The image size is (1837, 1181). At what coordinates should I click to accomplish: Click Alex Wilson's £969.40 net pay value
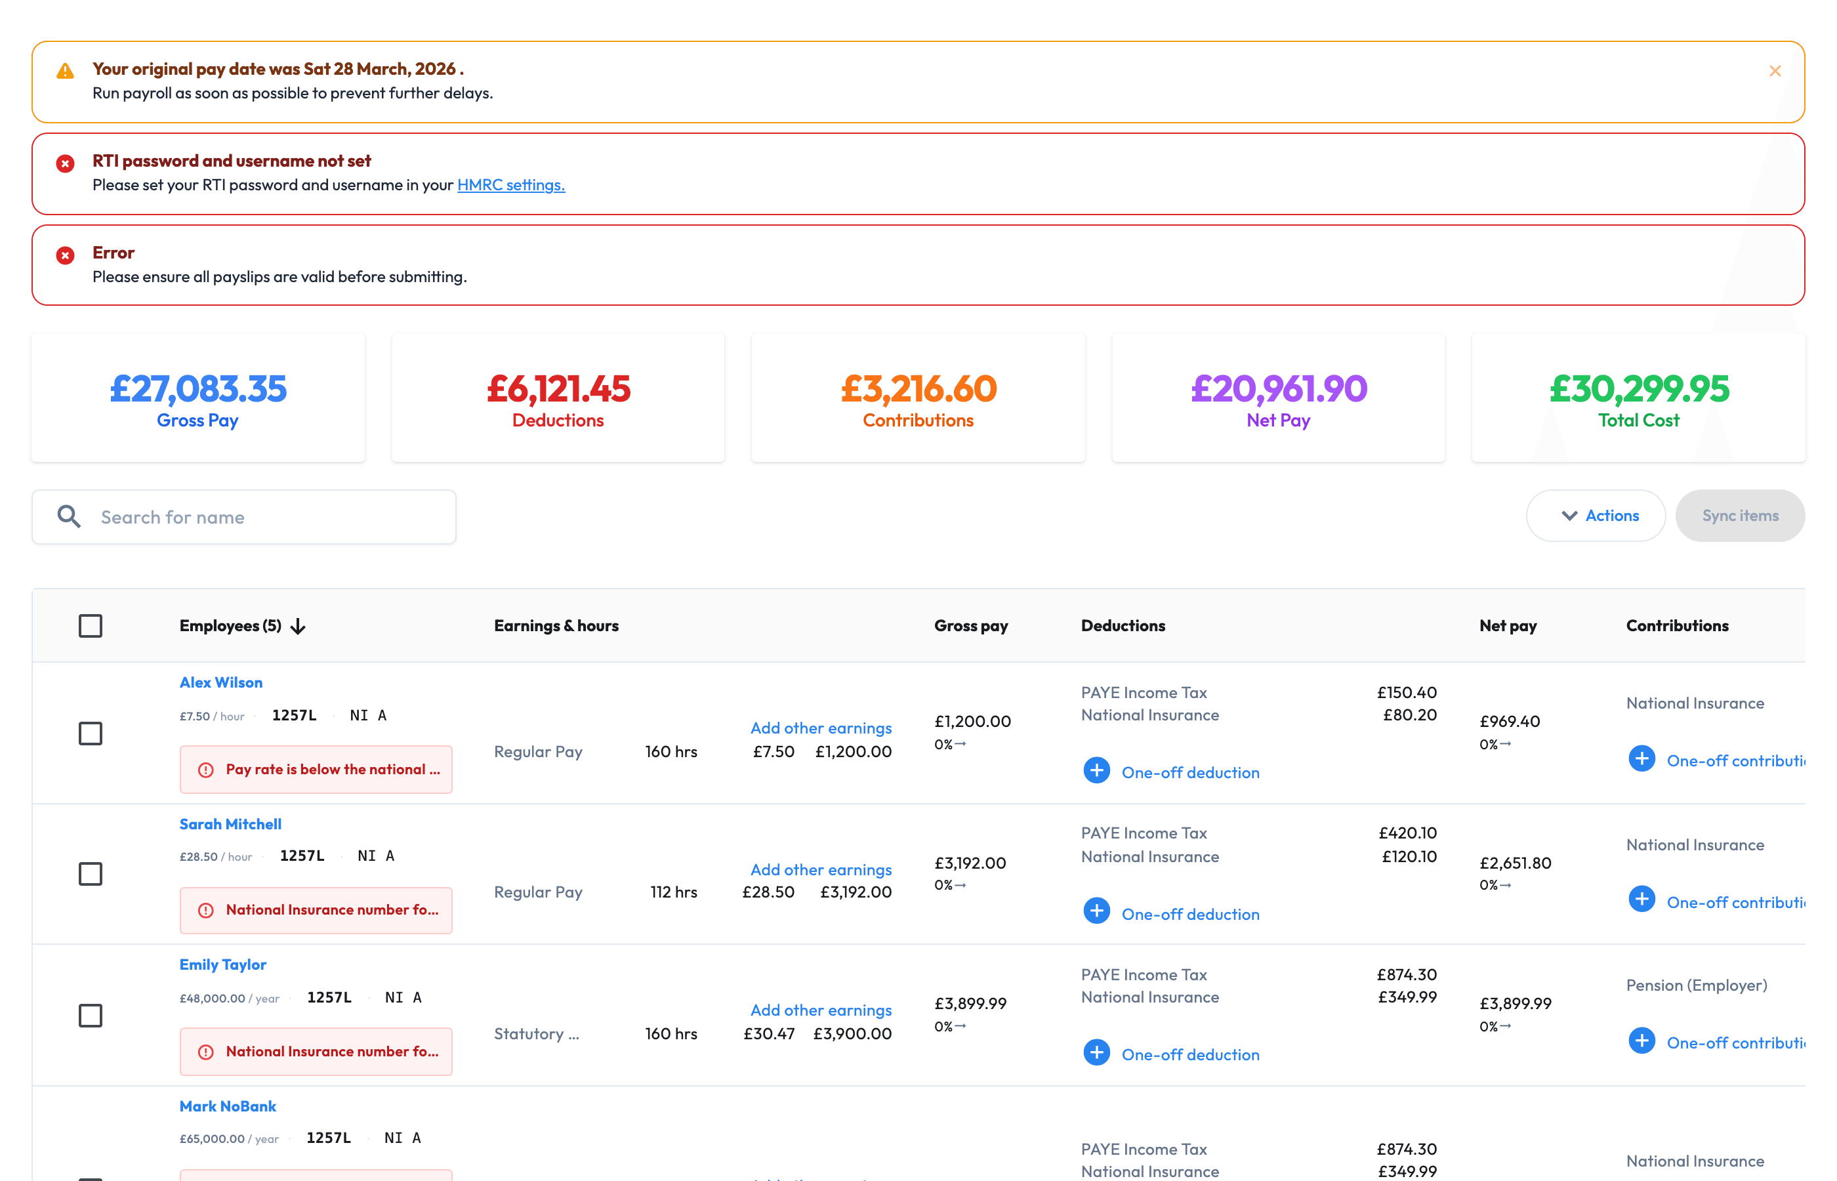[x=1509, y=722]
